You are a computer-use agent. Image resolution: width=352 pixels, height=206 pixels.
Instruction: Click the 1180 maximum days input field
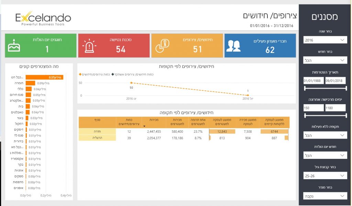[x=335, y=108]
